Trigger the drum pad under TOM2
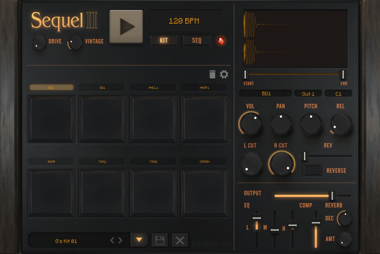Viewport: 380px width, 254px height. [x=153, y=193]
